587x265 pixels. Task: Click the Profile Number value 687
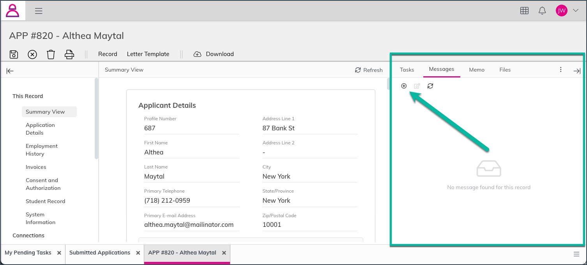150,128
